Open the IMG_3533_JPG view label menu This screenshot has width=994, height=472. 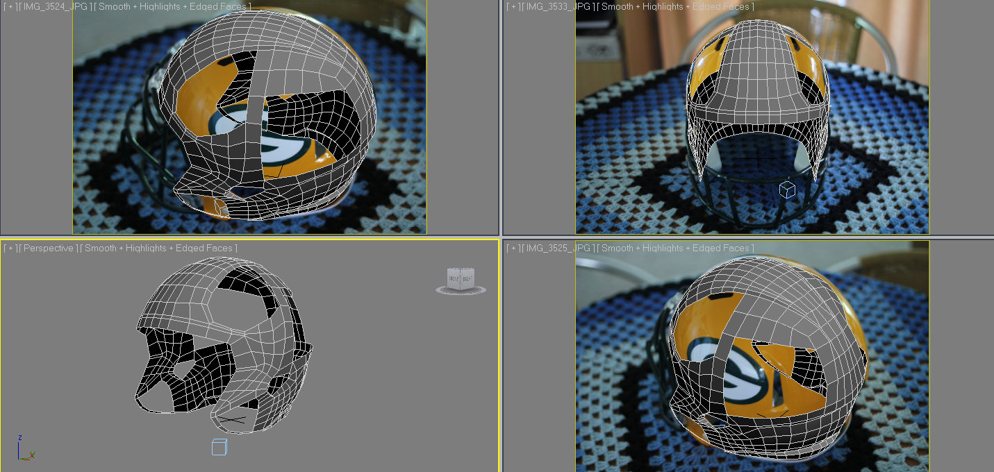pyautogui.click(x=559, y=6)
